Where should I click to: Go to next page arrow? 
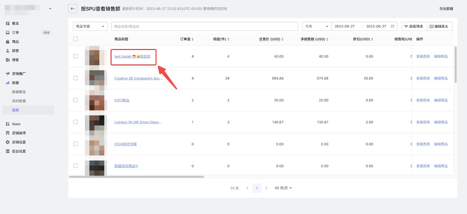266,188
